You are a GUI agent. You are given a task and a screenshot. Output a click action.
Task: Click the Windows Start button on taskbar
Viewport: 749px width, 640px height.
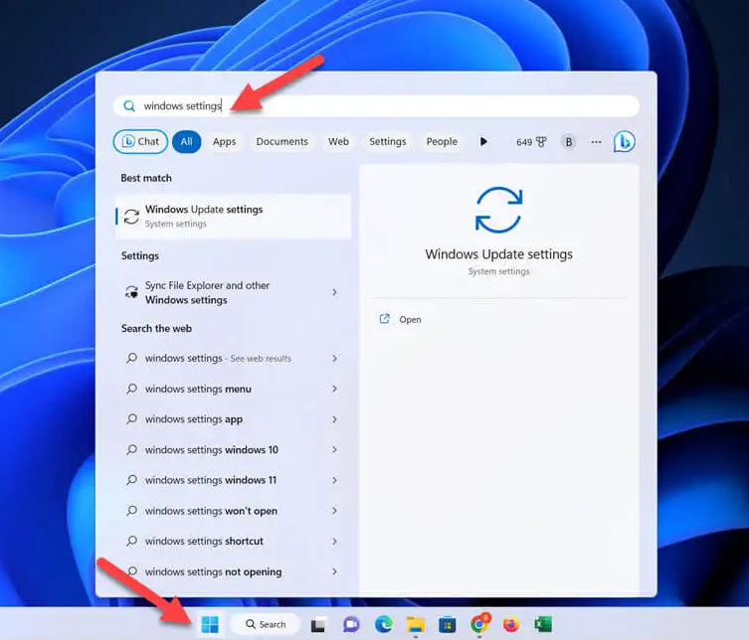210,624
